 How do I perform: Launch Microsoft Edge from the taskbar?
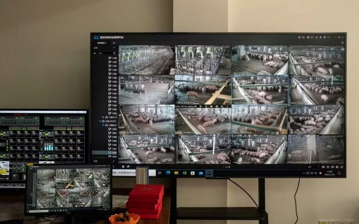click(x=168, y=173)
